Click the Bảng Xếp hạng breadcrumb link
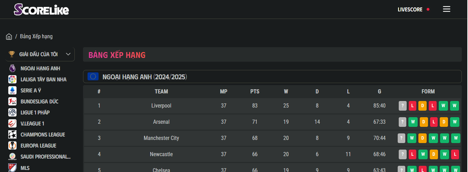 coord(36,37)
